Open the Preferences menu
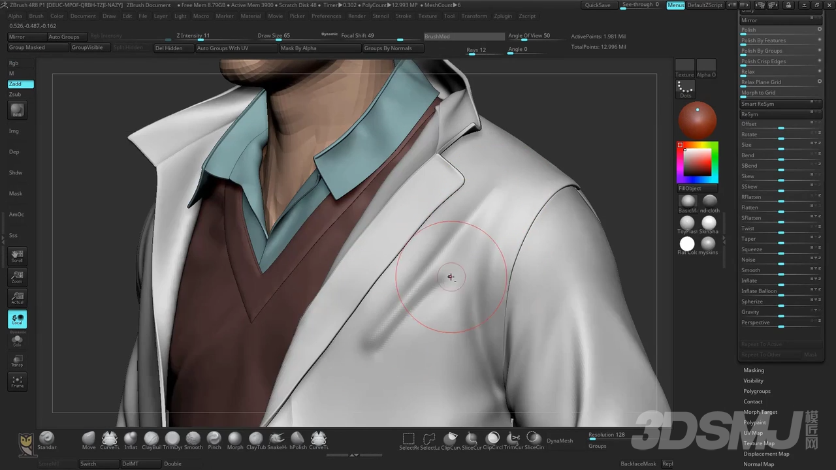This screenshot has width=836, height=470. tap(326, 16)
